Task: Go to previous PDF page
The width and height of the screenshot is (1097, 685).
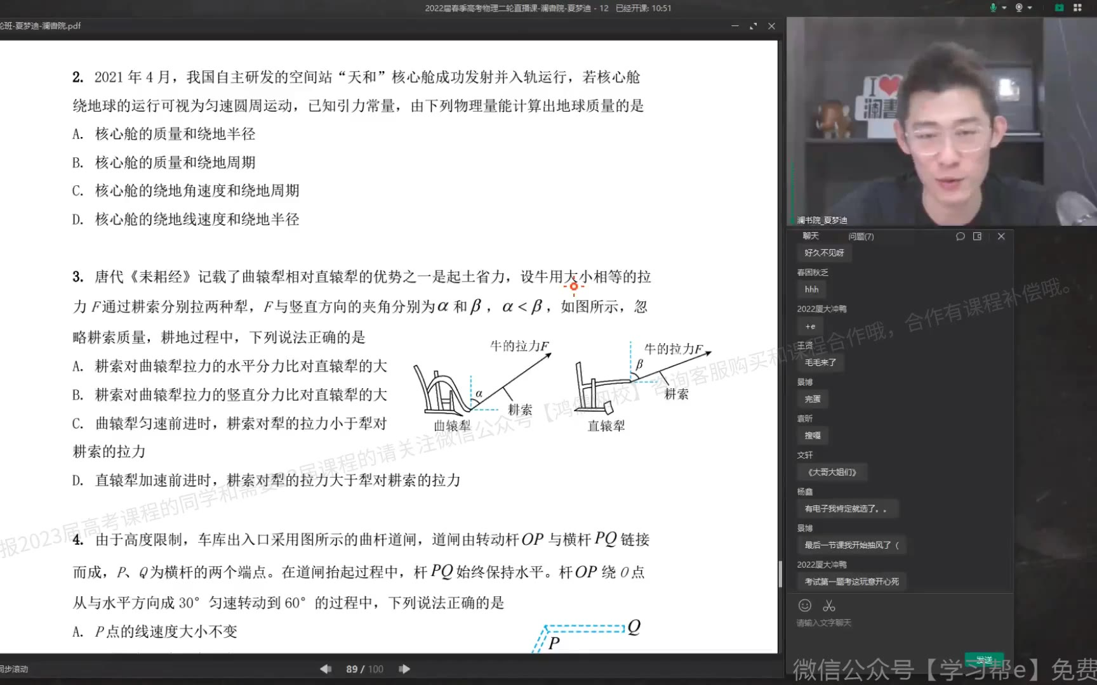Action: (x=326, y=669)
